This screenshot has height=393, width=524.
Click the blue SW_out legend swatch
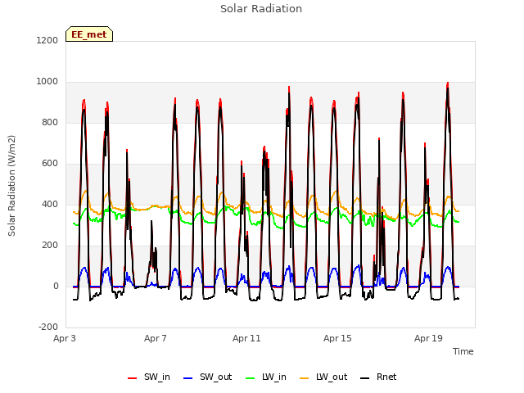[188, 378]
